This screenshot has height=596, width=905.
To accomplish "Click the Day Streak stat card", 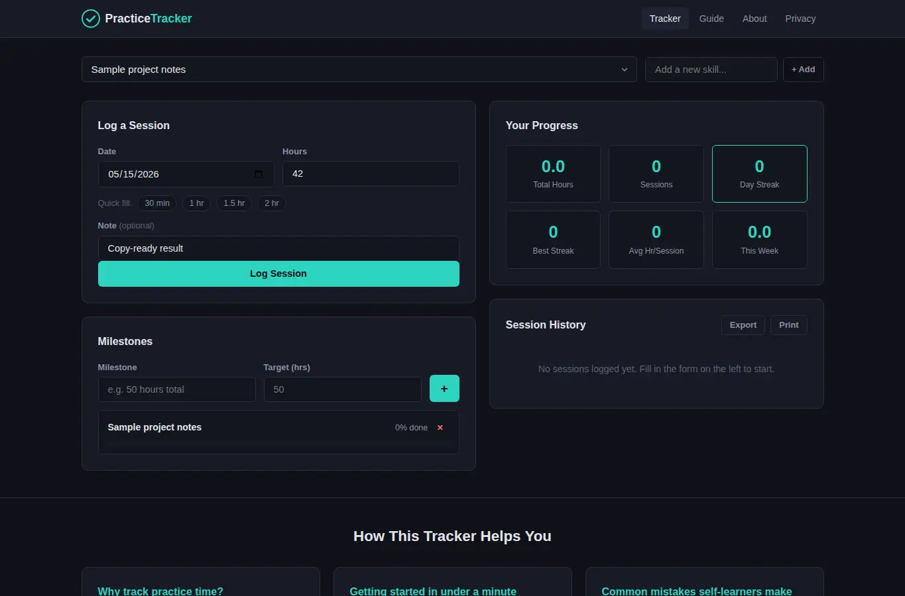I will (760, 174).
